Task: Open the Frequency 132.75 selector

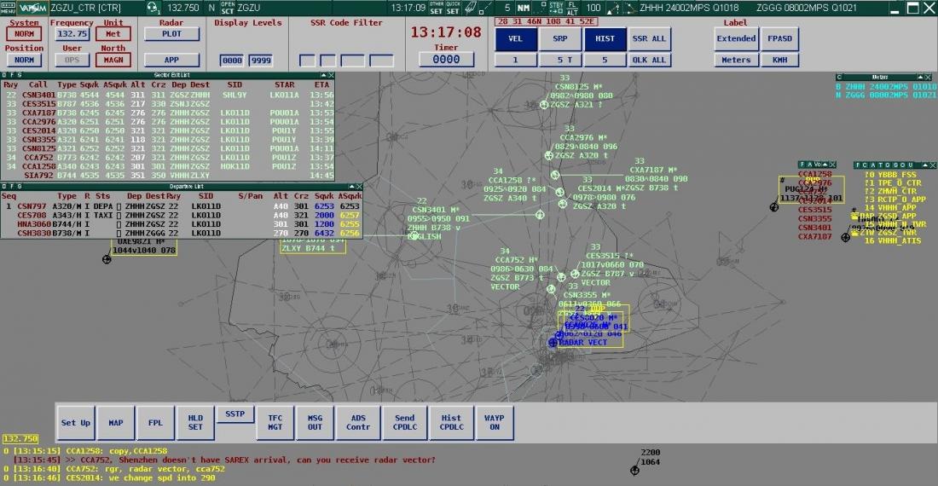Action: click(72, 34)
